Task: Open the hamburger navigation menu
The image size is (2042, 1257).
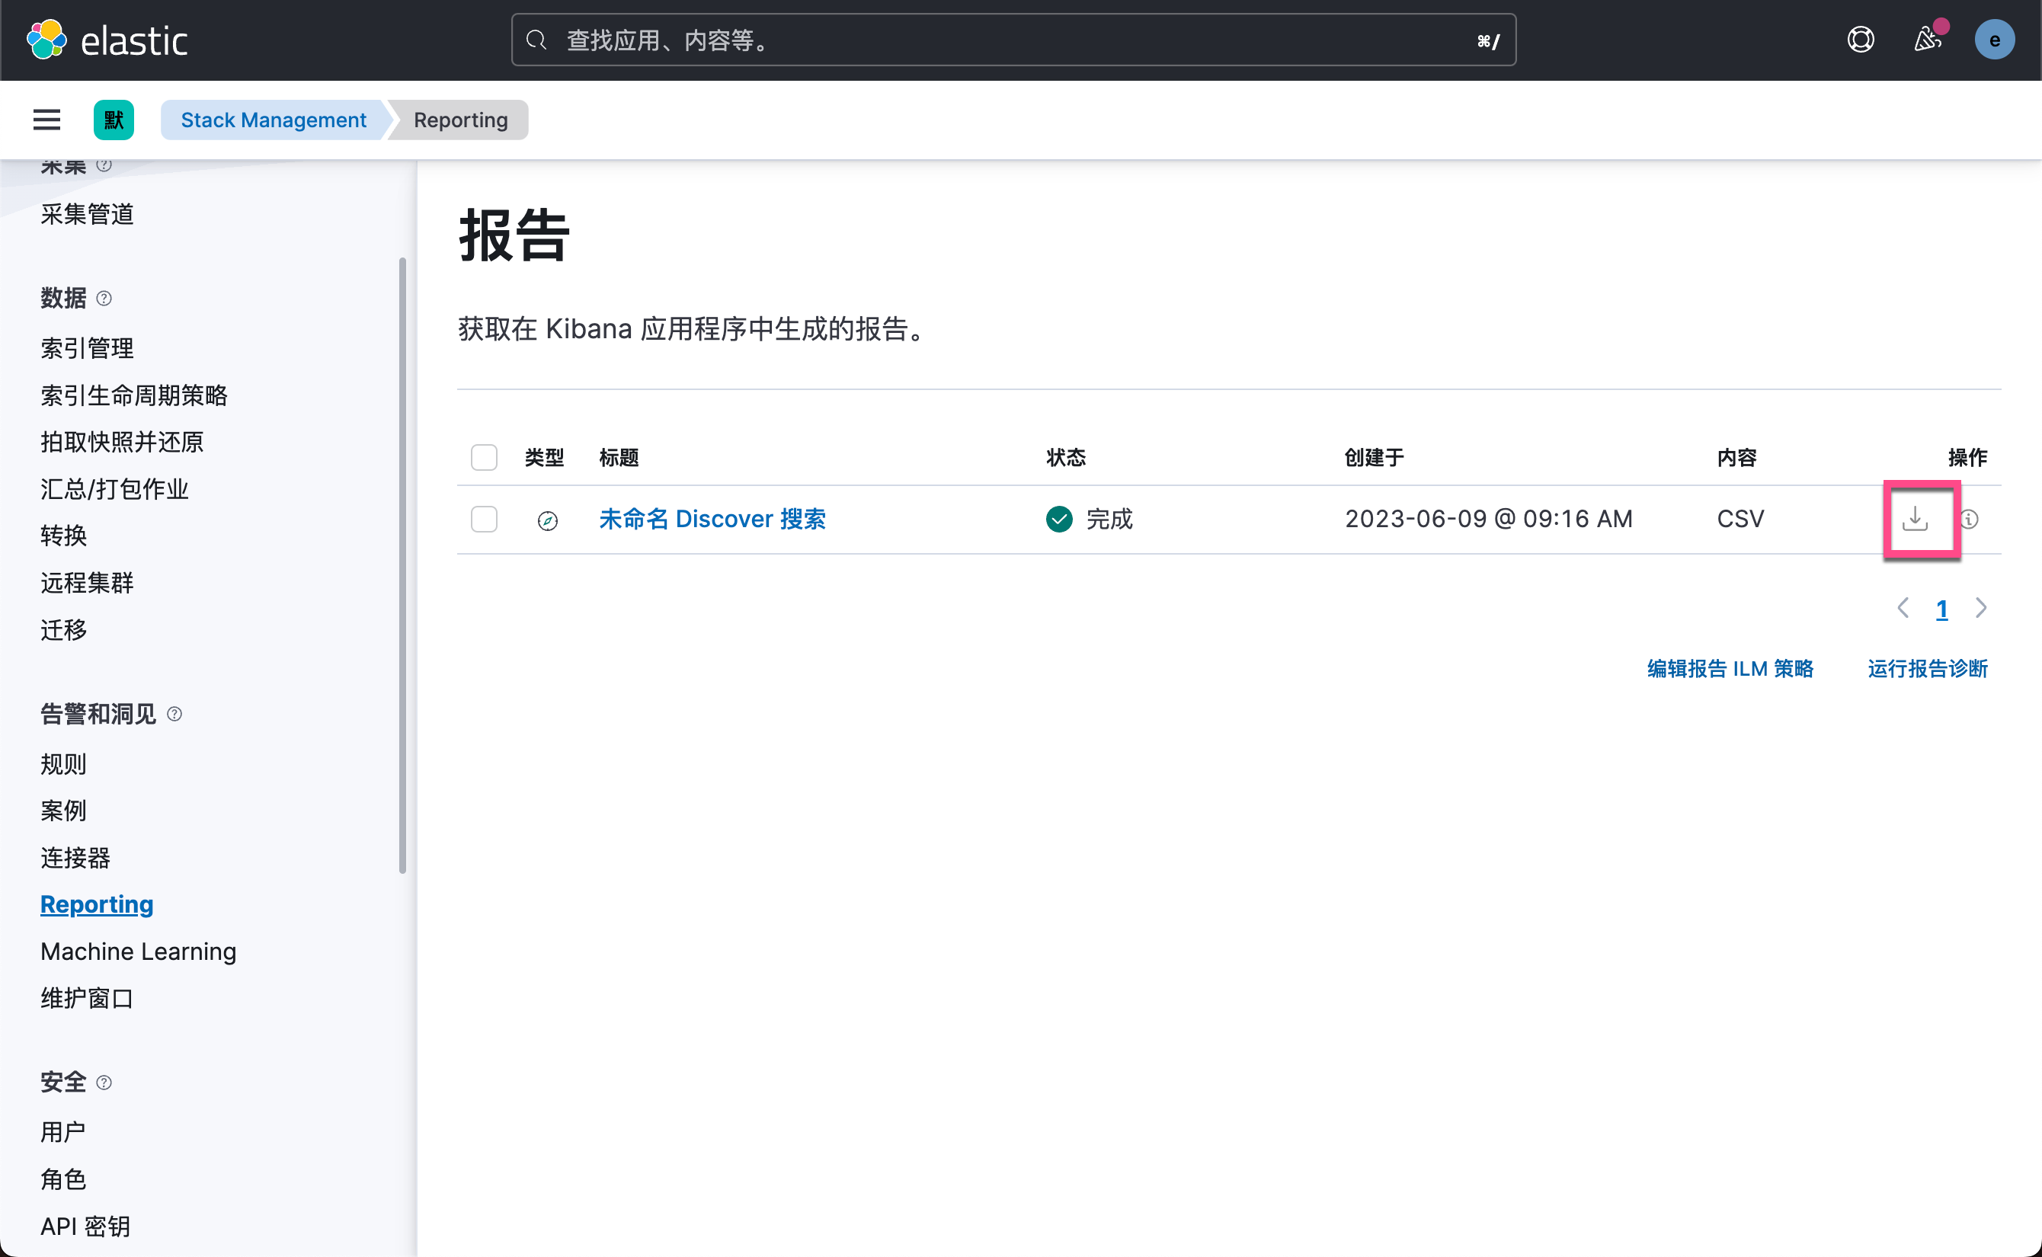Action: tap(46, 120)
